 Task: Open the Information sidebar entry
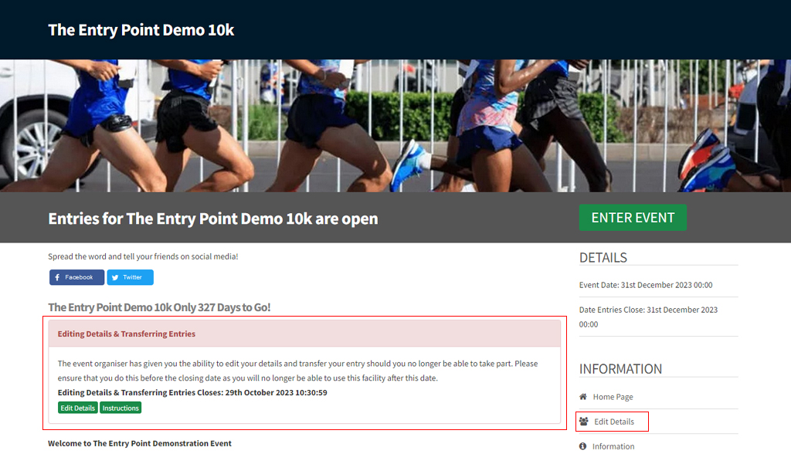tap(615, 446)
